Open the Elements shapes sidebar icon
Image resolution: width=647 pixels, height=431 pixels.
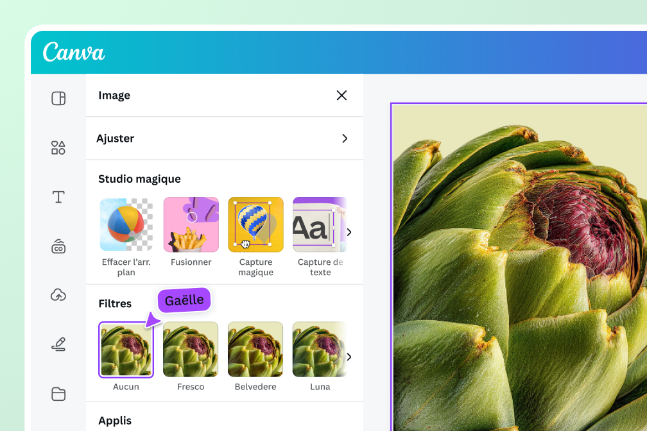coord(58,148)
